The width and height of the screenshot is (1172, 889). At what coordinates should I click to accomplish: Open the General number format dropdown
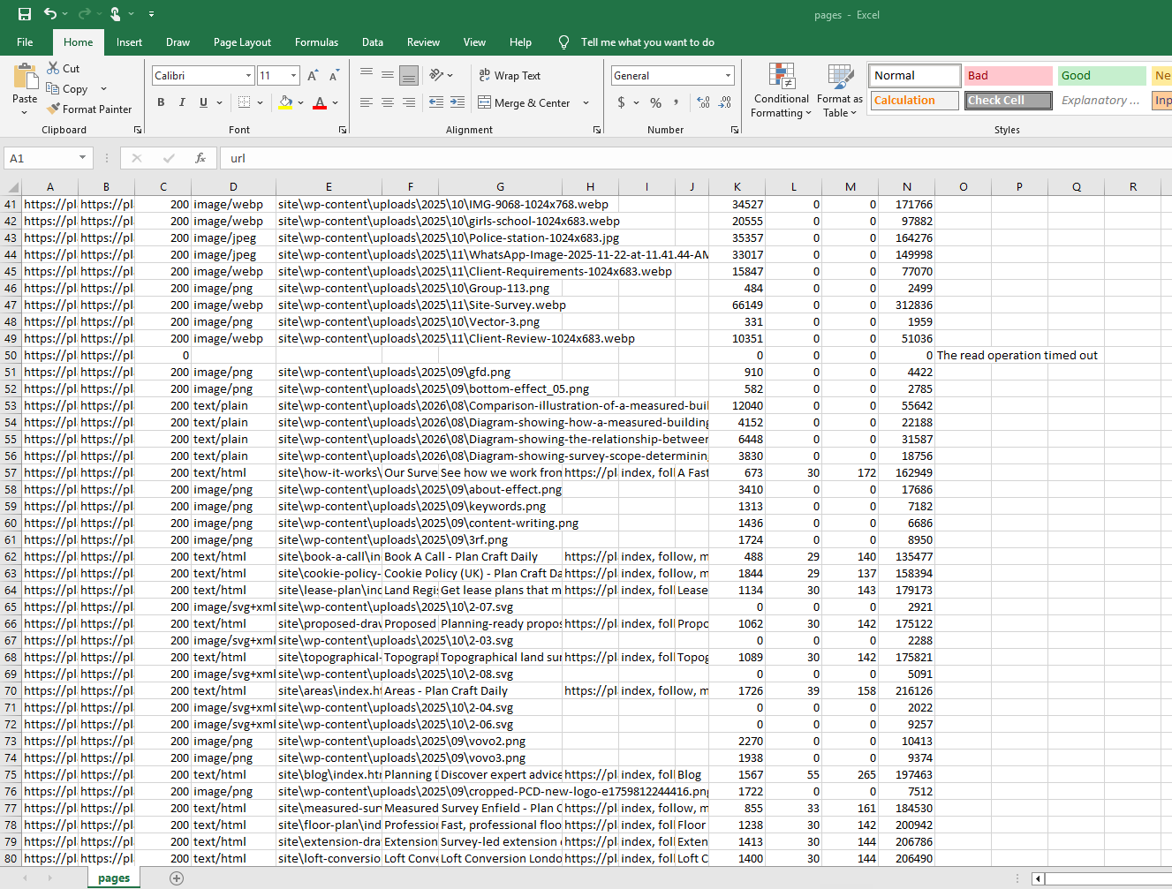(728, 76)
